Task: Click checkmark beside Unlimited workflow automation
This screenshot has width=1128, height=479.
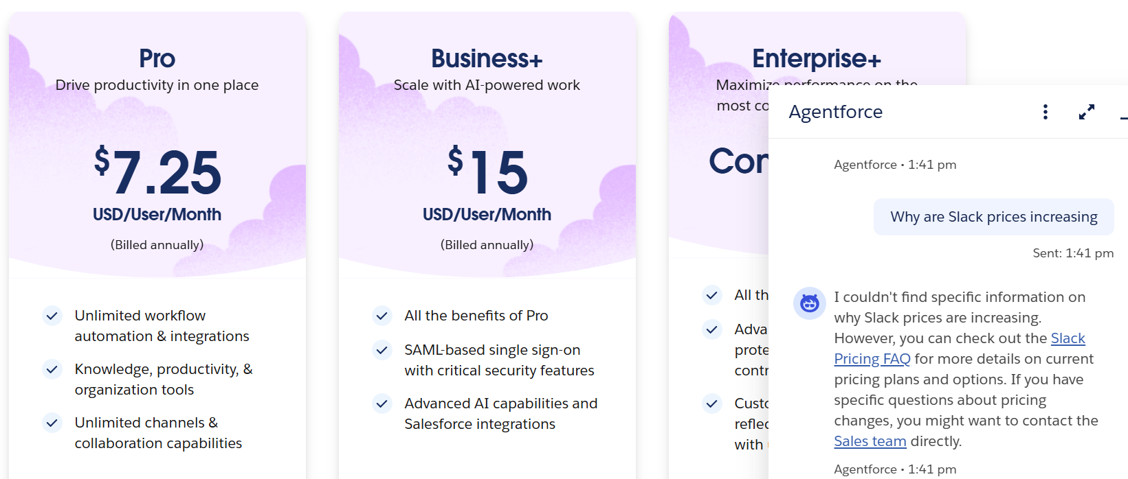Action: [52, 316]
